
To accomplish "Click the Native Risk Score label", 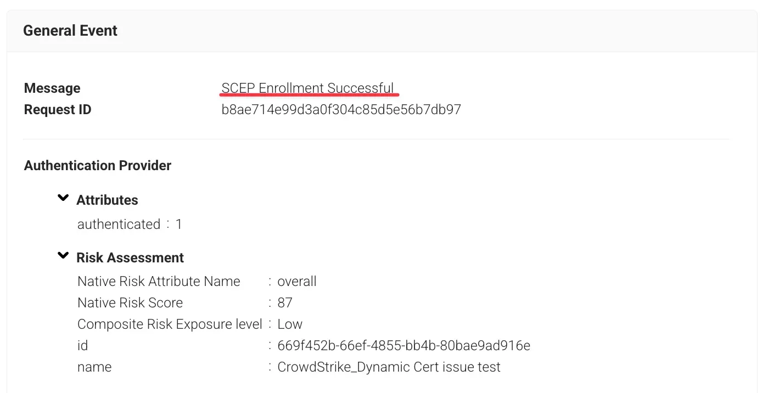I will 130,303.
